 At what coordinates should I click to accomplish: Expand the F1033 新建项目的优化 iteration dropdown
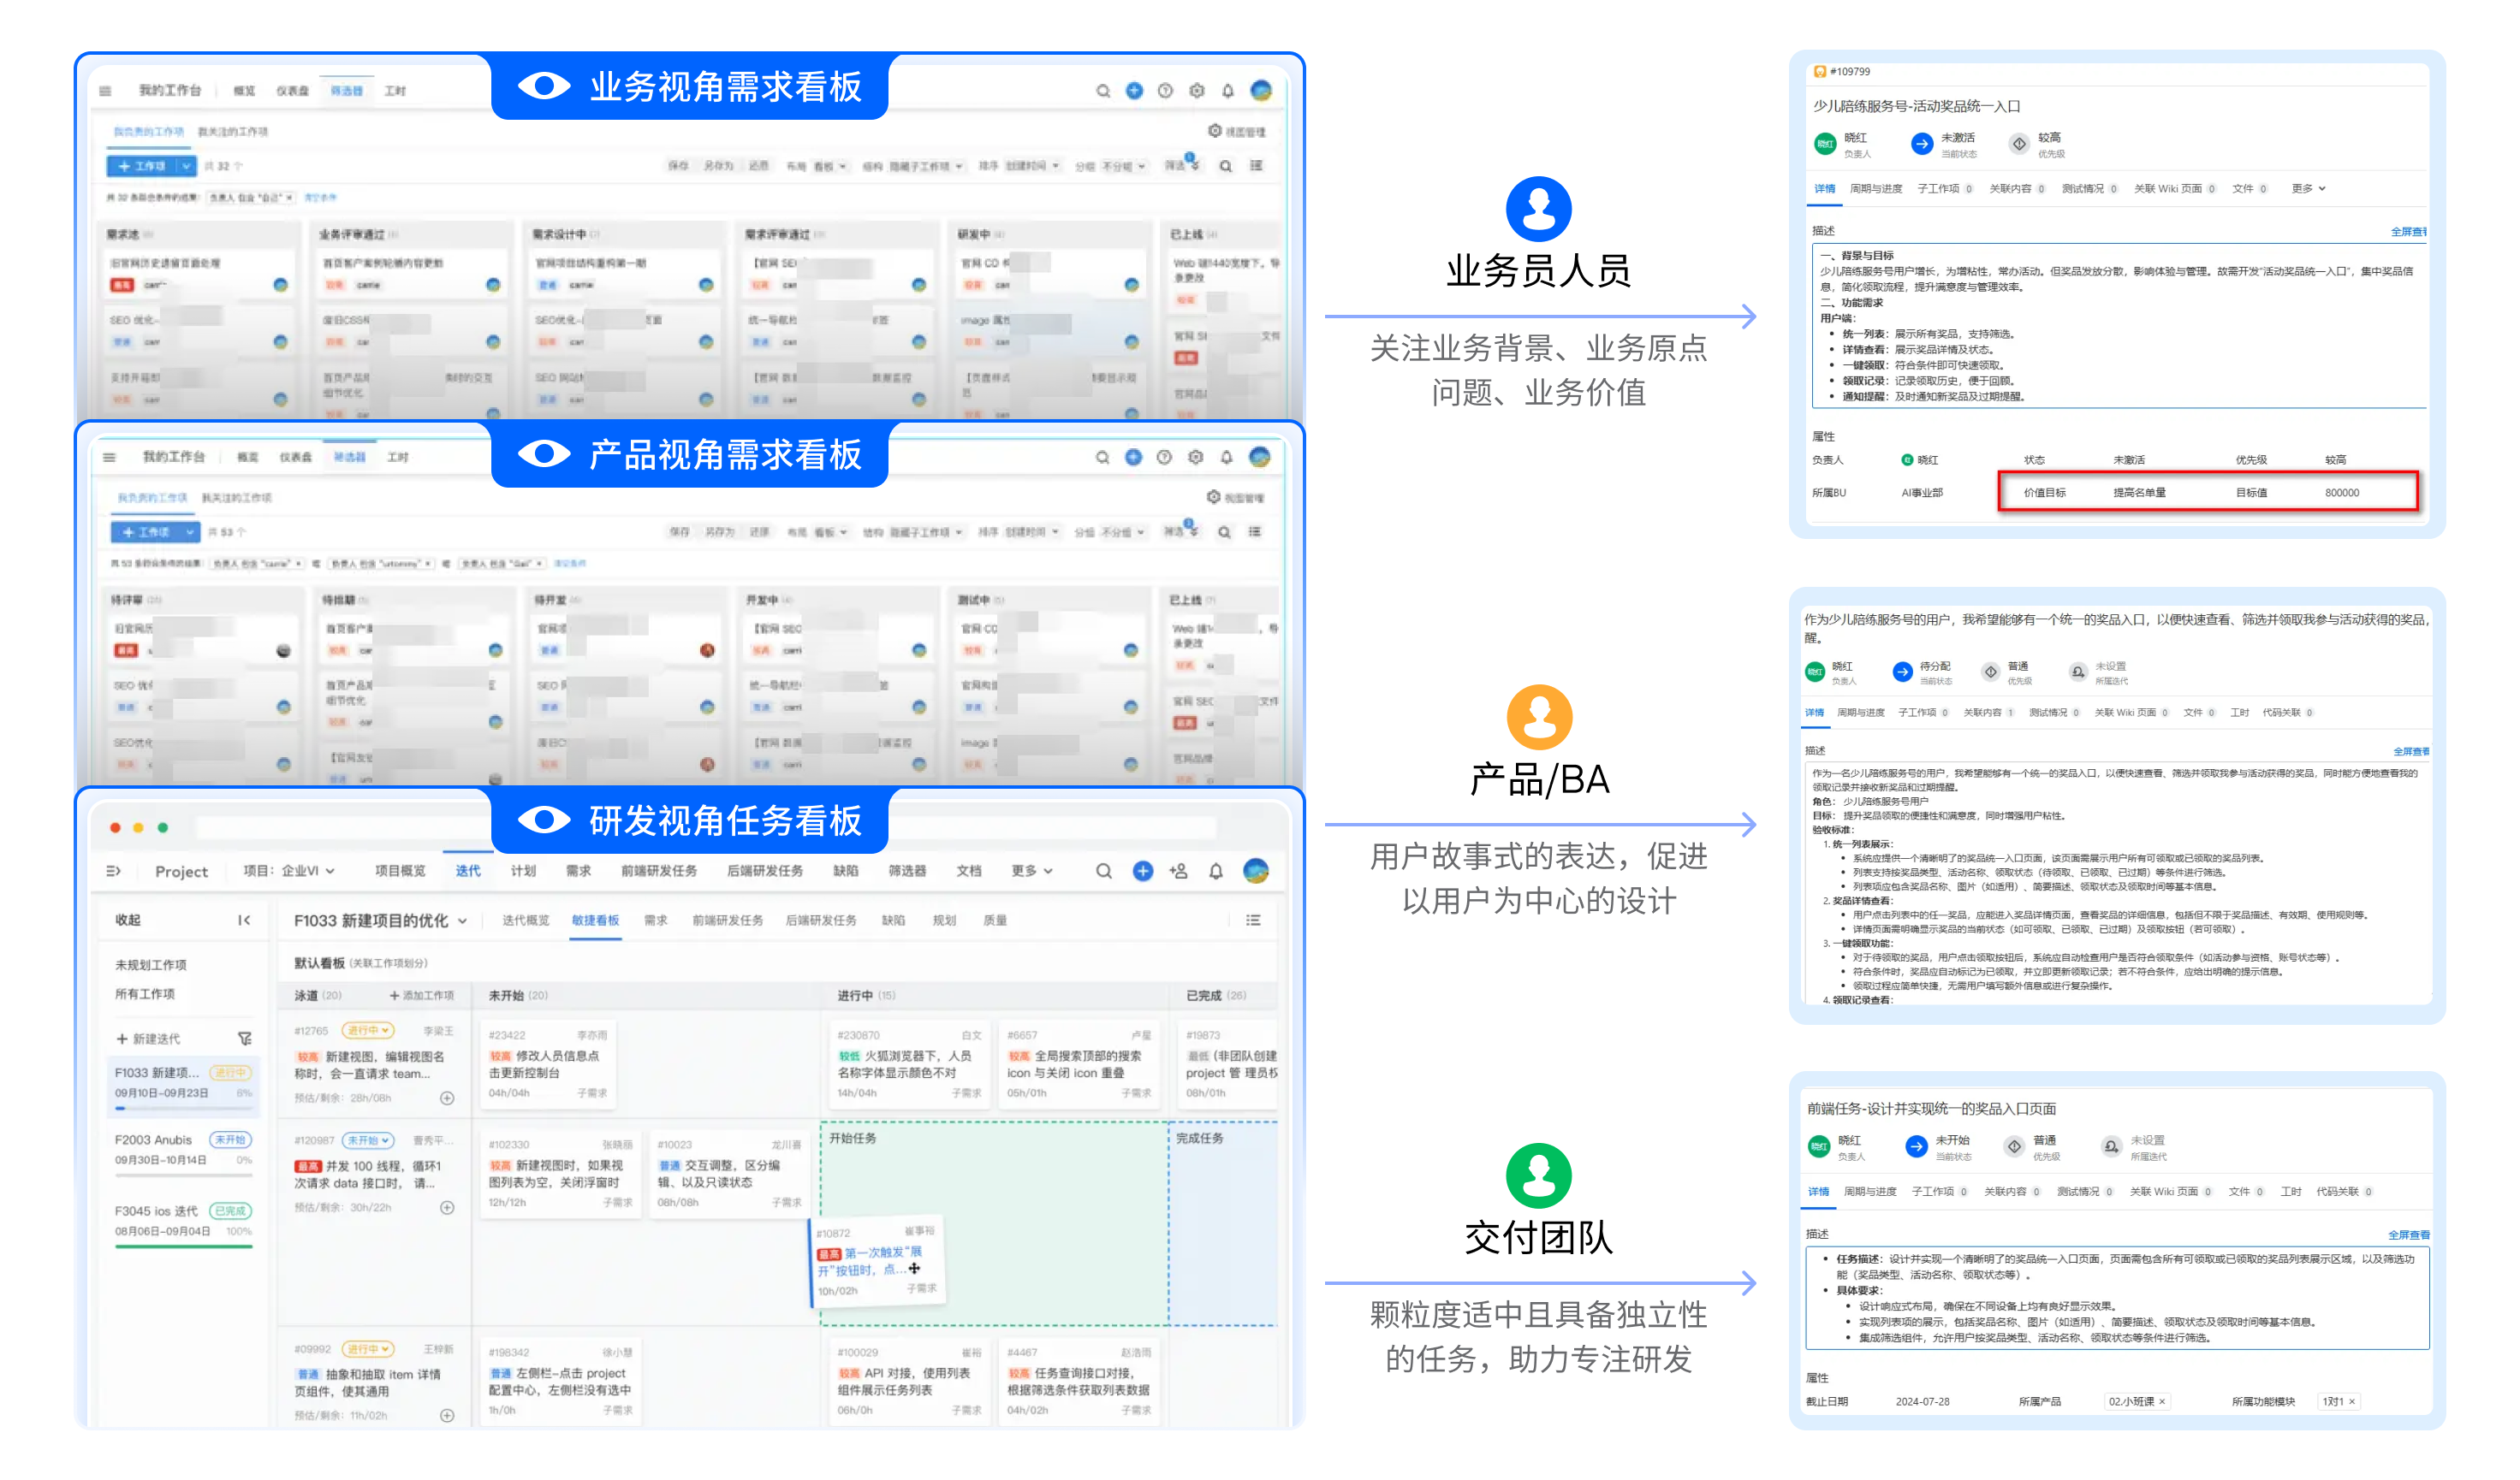pos(380,921)
